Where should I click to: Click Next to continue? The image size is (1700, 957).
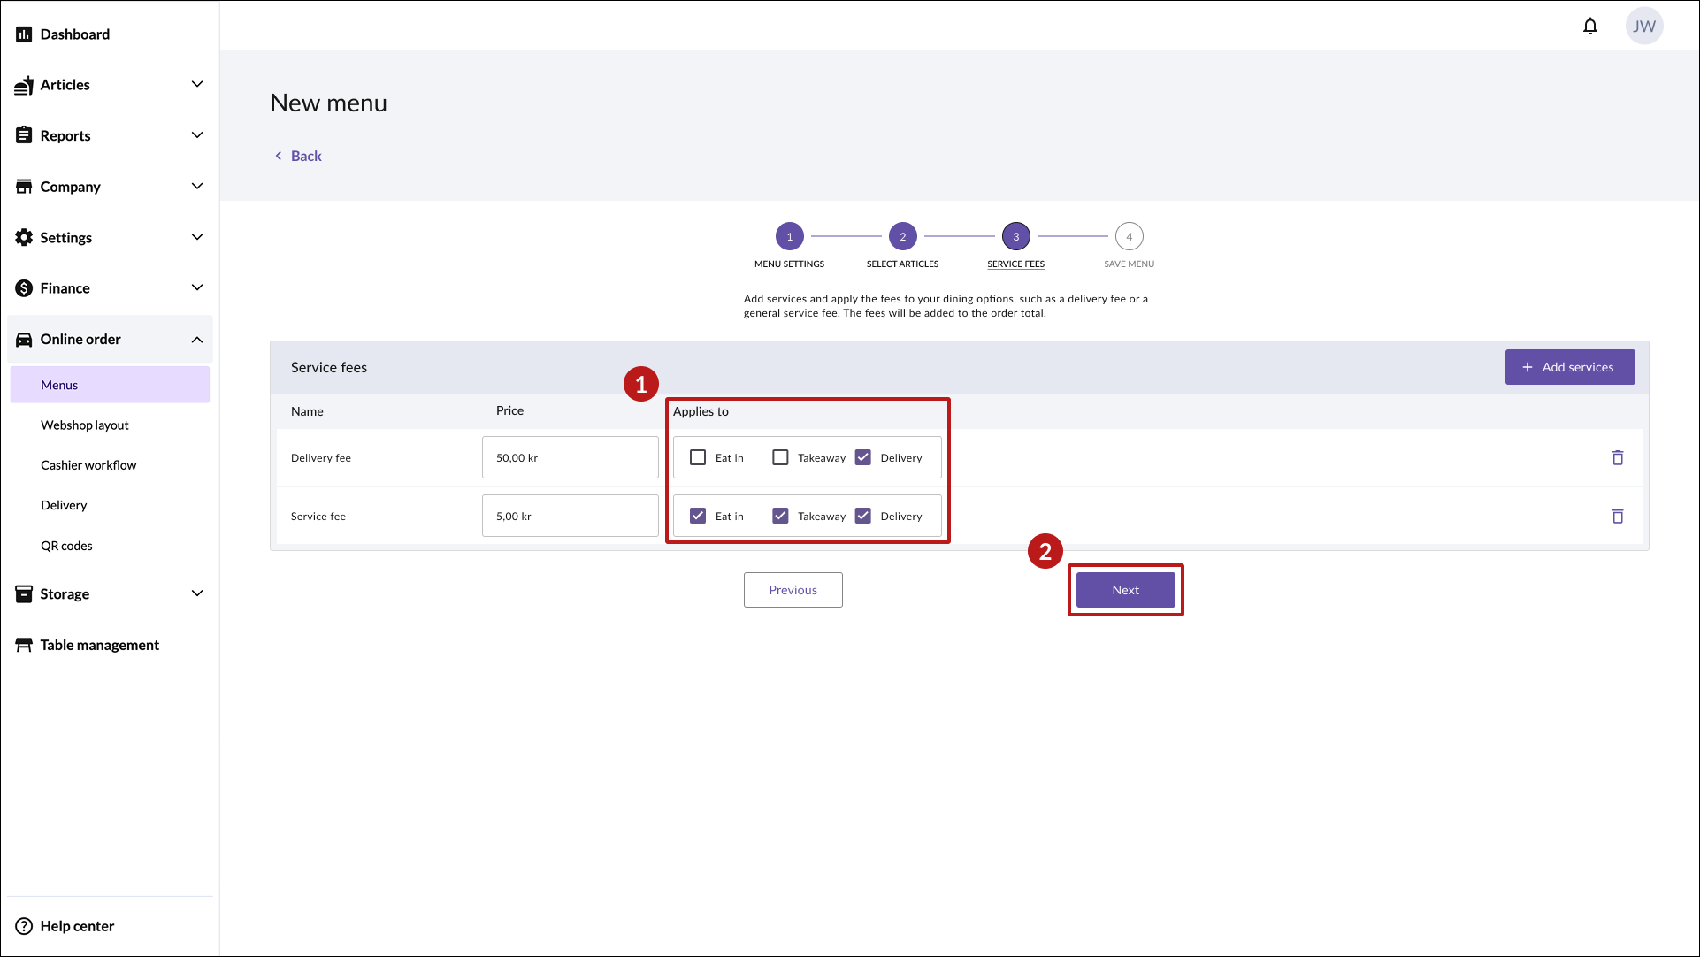tap(1125, 590)
